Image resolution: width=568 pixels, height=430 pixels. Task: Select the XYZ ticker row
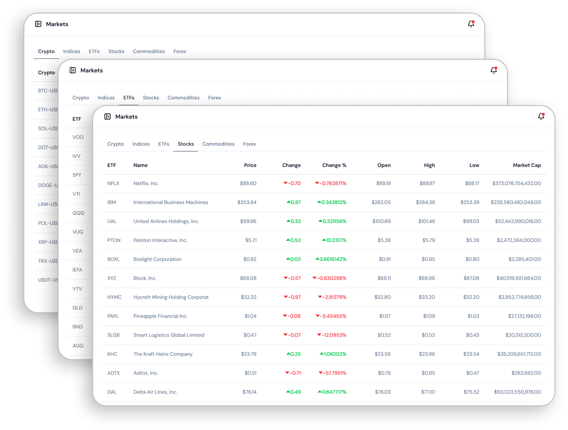click(324, 278)
